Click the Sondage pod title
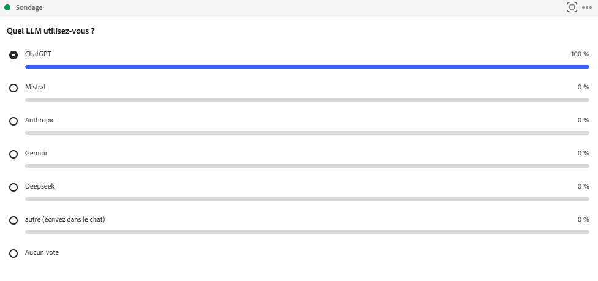The image size is (598, 281). pos(29,7)
